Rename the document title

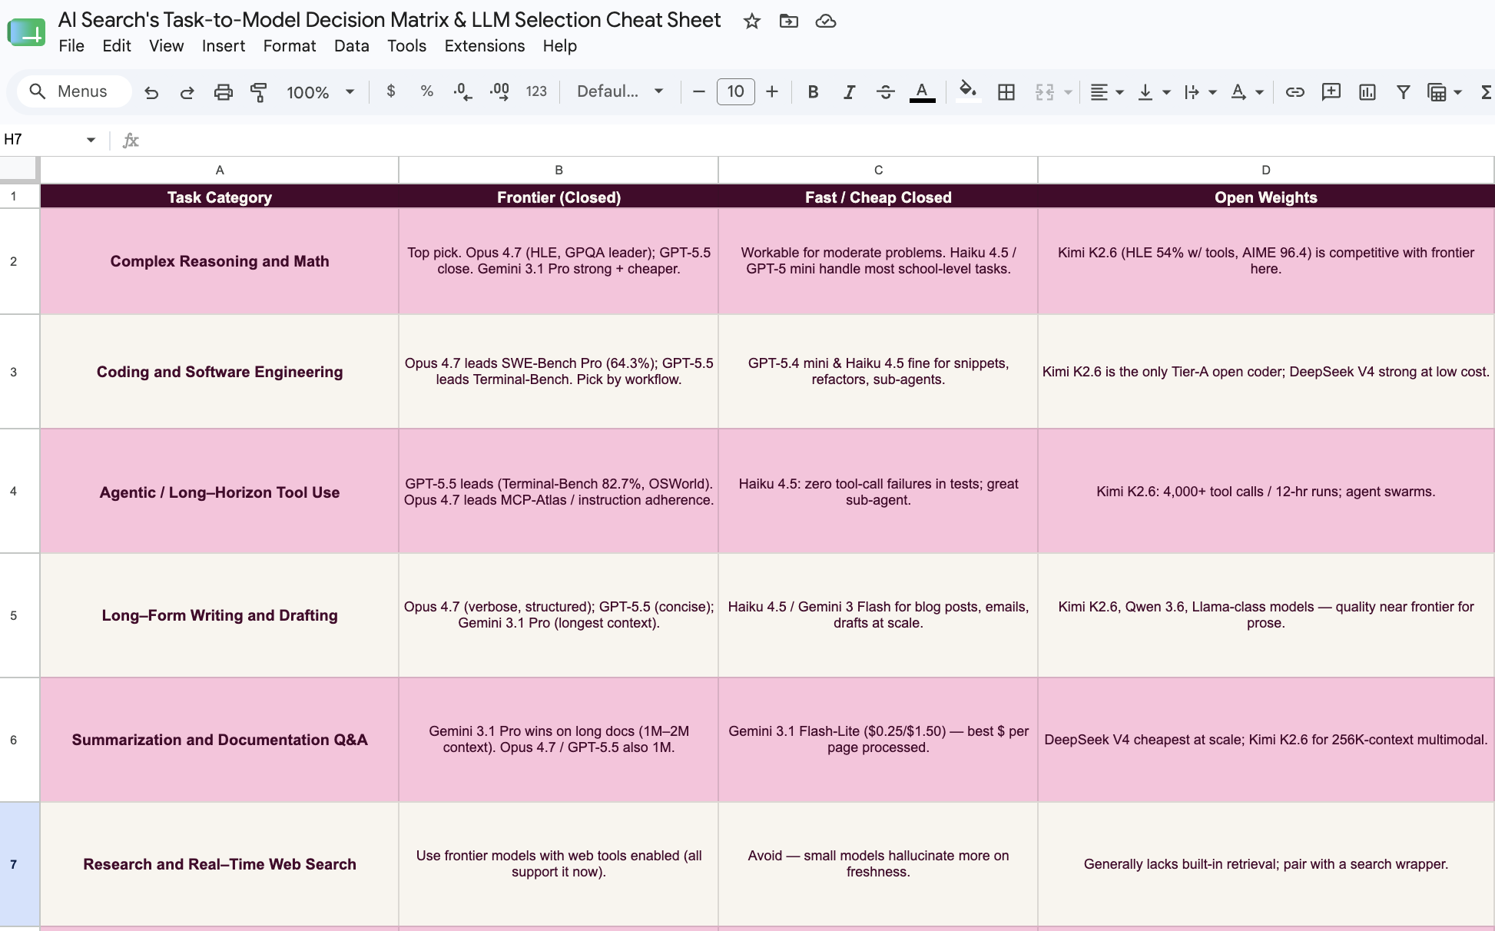389,20
